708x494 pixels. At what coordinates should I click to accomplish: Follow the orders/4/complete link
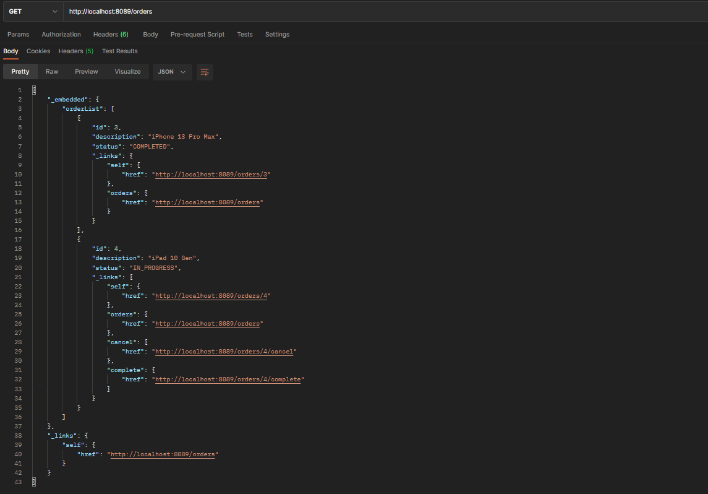(228, 379)
